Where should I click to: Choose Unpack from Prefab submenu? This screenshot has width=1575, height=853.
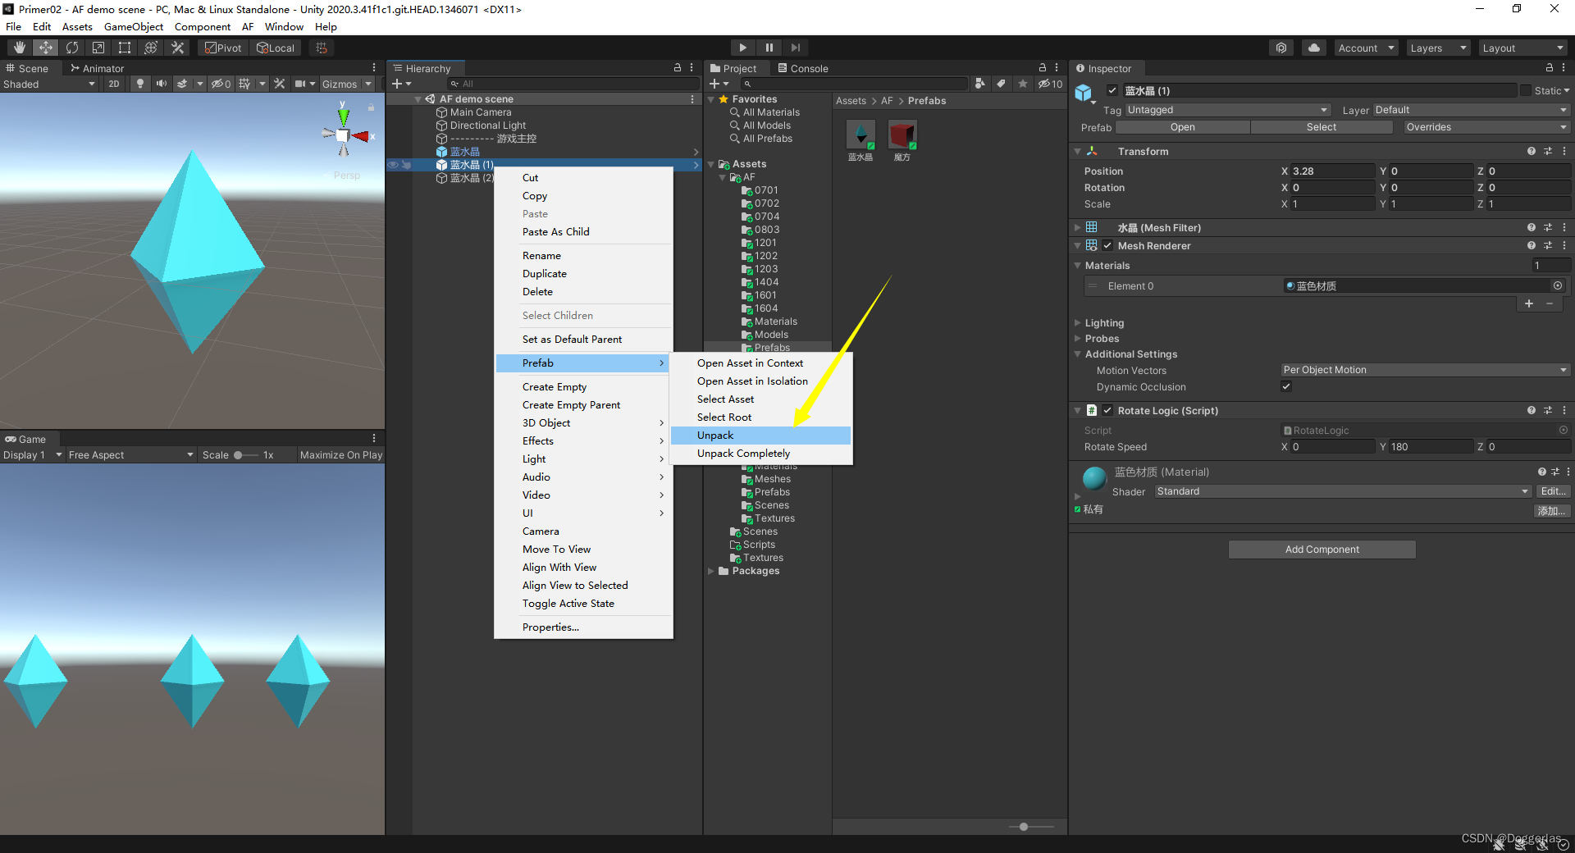click(760, 436)
